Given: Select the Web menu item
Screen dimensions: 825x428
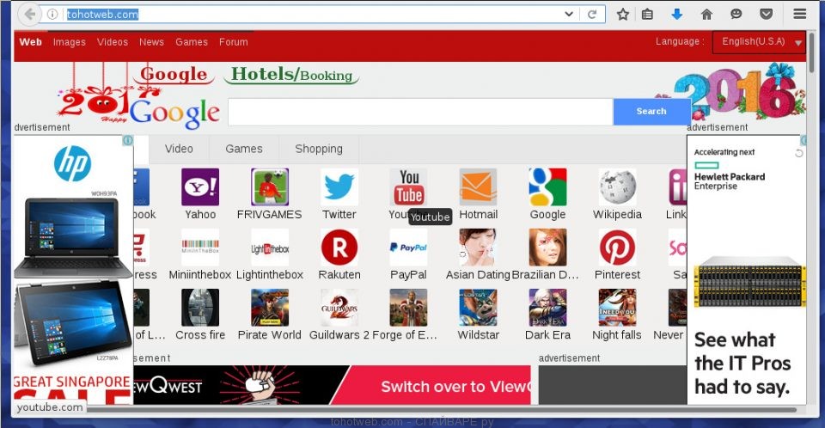Looking at the screenshot, I should click(x=31, y=42).
